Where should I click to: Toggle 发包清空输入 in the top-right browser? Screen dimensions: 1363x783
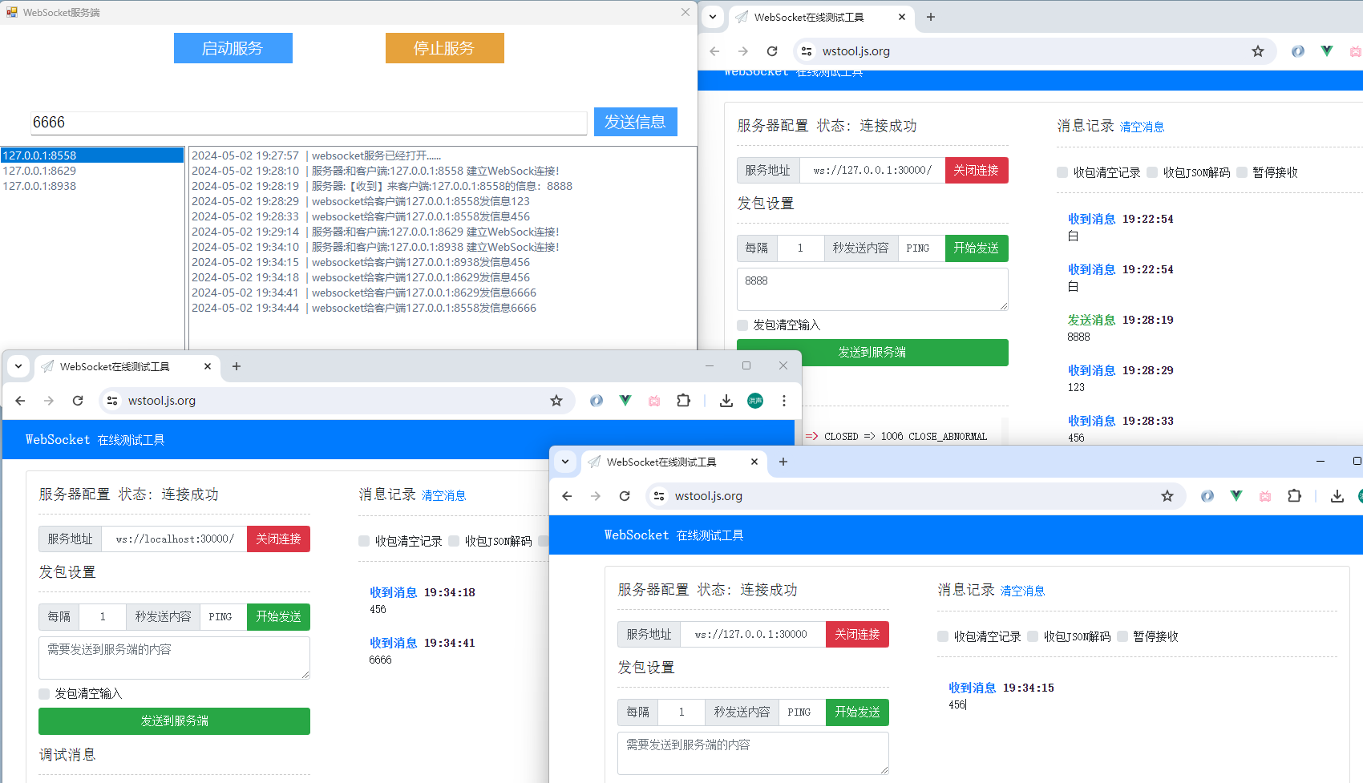point(742,325)
